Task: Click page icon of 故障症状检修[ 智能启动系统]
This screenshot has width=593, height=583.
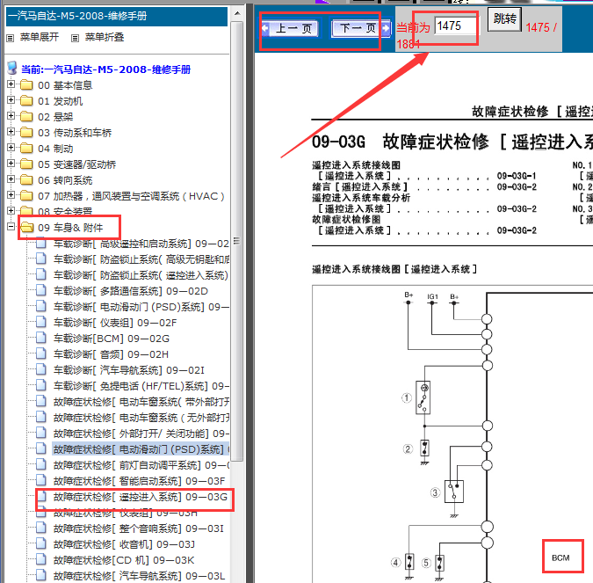Action: click(40, 480)
